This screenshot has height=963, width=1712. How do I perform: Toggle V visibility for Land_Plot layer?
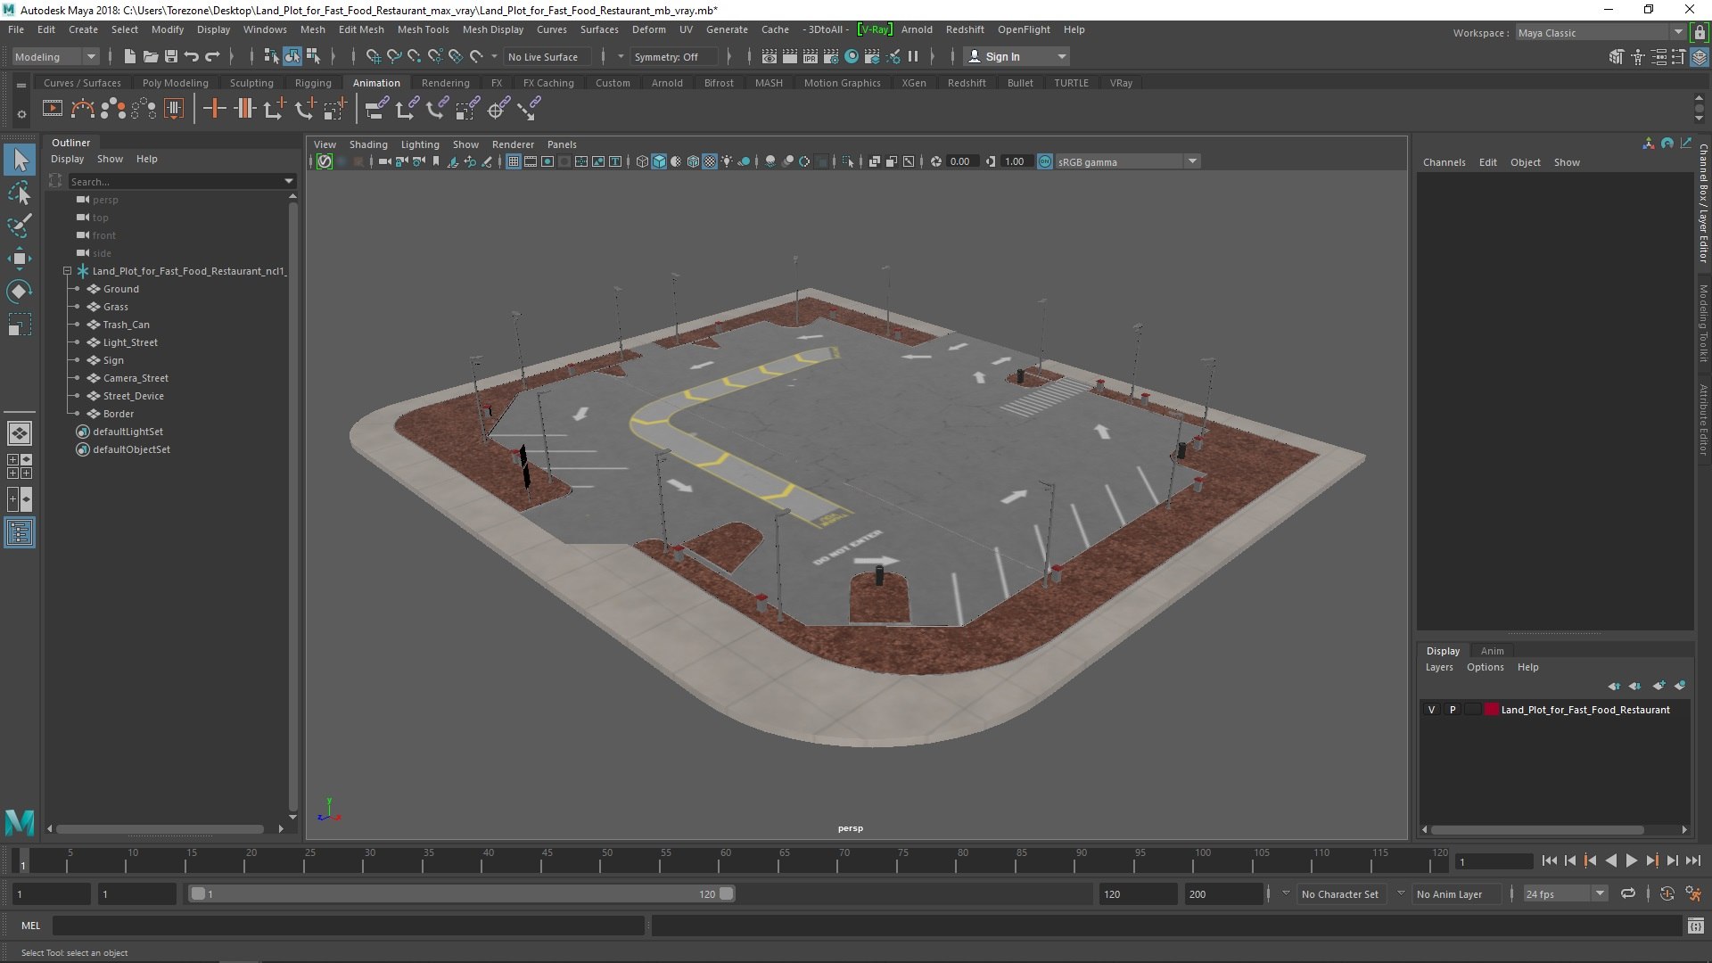[1432, 710]
